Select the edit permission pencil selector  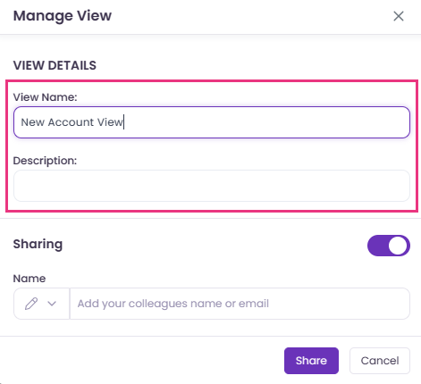[41, 304]
